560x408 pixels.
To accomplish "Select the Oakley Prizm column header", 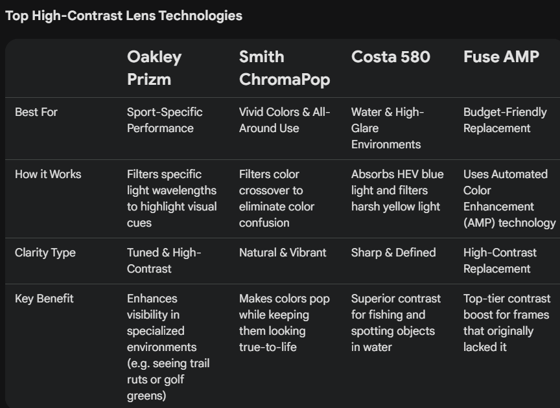I will [154, 67].
